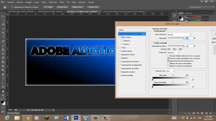This screenshot has width=216, height=121.
Task: Select the Blur drop tool
Action: tap(3, 66)
